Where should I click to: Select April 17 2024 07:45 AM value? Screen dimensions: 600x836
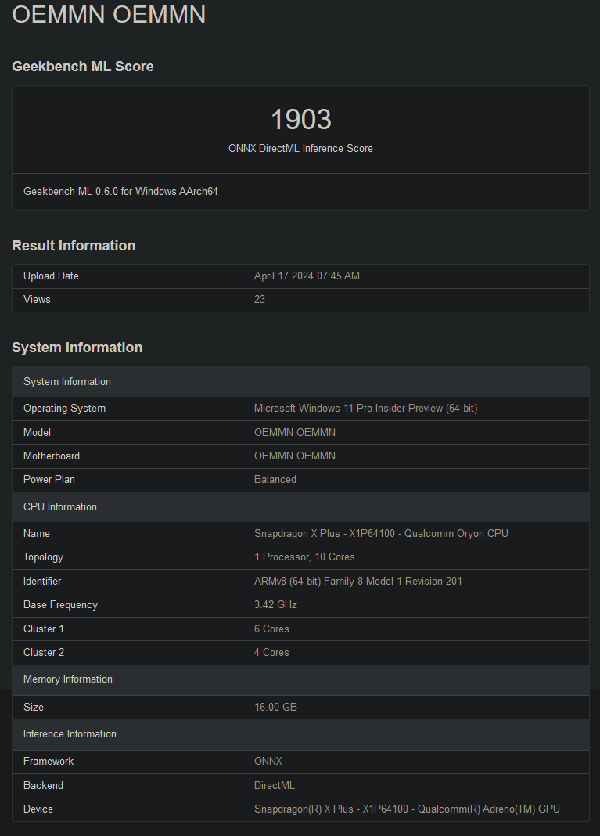pyautogui.click(x=307, y=276)
